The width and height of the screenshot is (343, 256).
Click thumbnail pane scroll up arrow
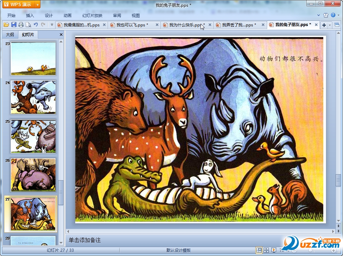coord(61,41)
